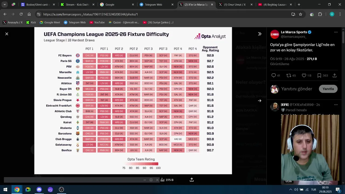Open the taskbar clock showing 00:19

click(325, 189)
